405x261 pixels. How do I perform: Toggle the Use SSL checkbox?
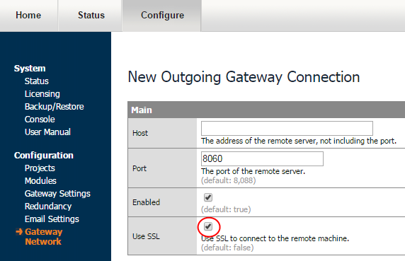[x=208, y=227]
